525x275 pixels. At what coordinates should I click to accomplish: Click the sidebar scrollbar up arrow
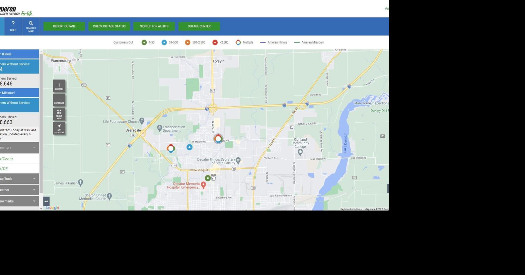41,51
